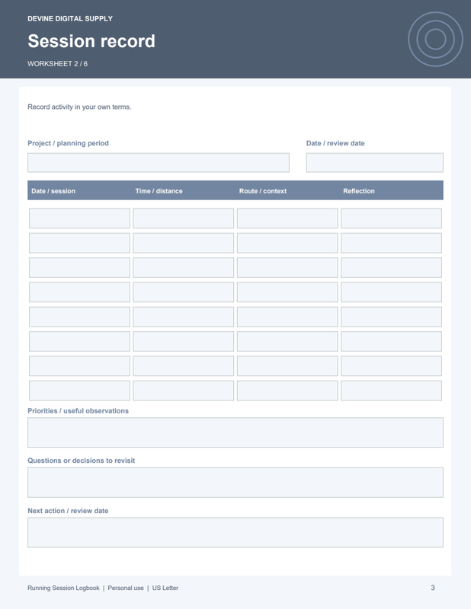Click the "Reflection" column header
Viewport: 471px width, 609px height.
pyautogui.click(x=359, y=191)
